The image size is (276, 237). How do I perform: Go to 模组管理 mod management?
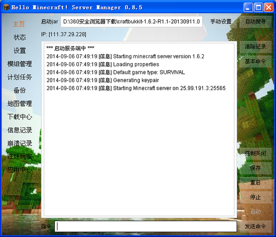click(x=20, y=64)
